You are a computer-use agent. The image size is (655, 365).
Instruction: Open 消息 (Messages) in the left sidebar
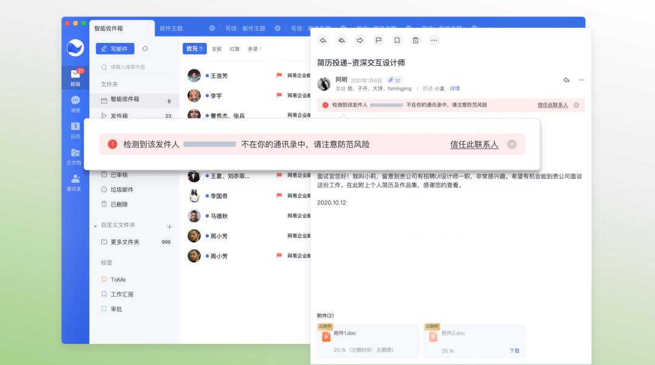pos(75,105)
